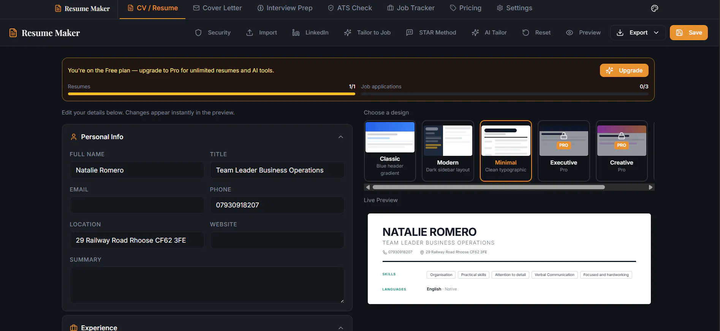Click into the Email input field
The height and width of the screenshot is (331, 720).
[137, 205]
